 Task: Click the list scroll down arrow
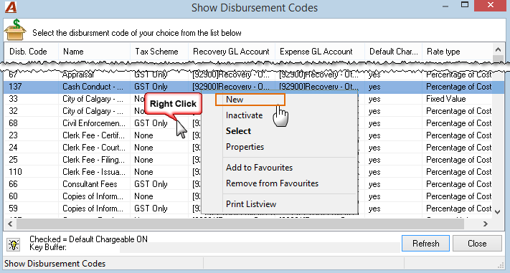point(498,212)
